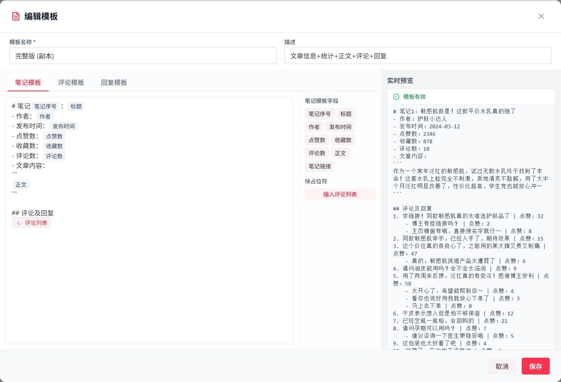Switch to the 评论模板 tab

pos(71,82)
